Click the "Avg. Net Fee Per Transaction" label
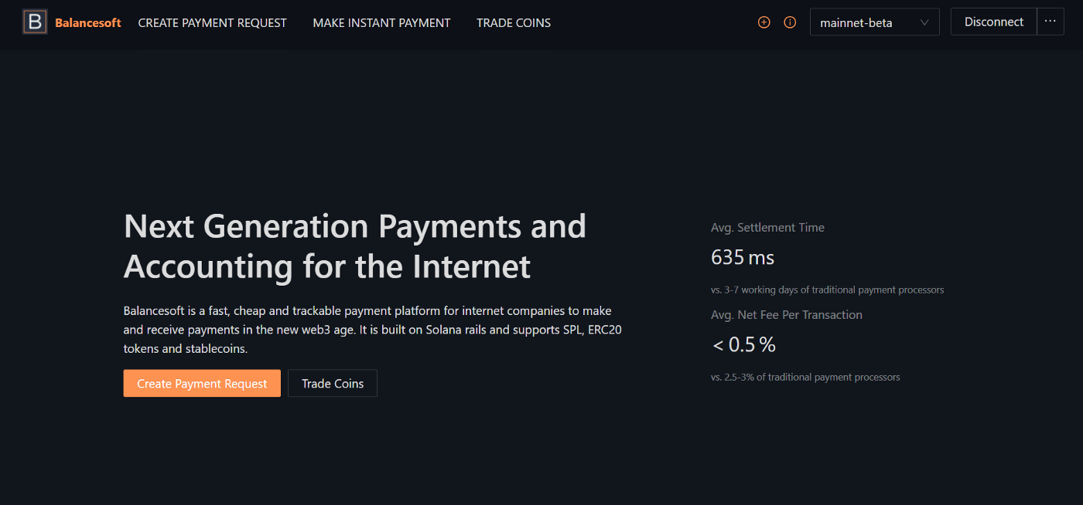This screenshot has height=505, width=1083. [787, 315]
